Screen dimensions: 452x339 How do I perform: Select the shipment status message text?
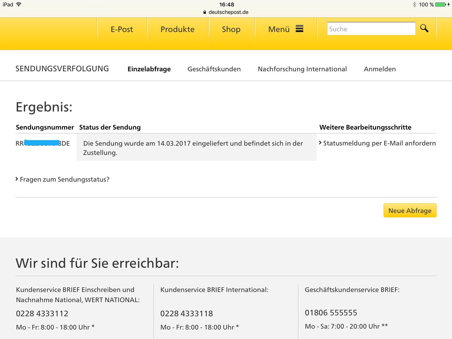point(193,148)
